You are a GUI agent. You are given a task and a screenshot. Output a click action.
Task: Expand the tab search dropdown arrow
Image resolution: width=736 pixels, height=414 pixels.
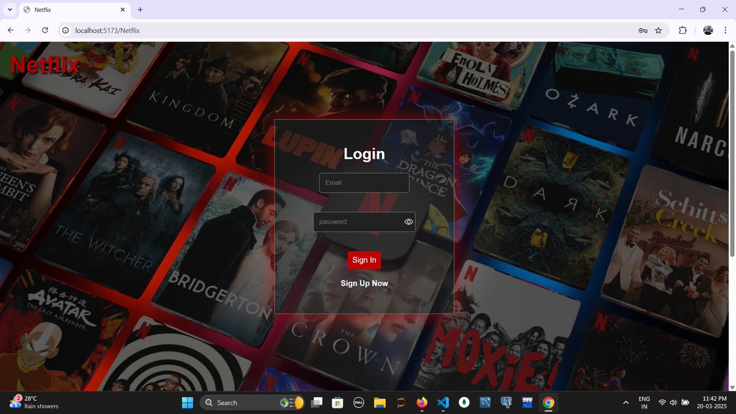click(10, 10)
